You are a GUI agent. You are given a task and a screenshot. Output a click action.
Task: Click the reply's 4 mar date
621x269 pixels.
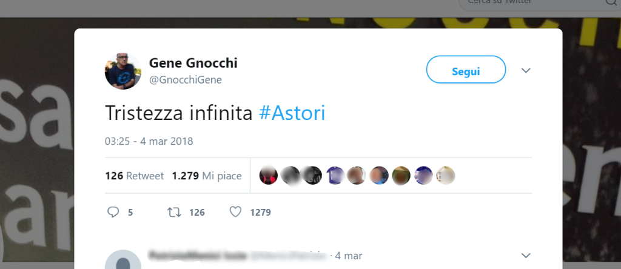349,256
